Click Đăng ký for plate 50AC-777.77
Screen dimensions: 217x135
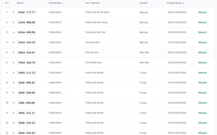202,12
